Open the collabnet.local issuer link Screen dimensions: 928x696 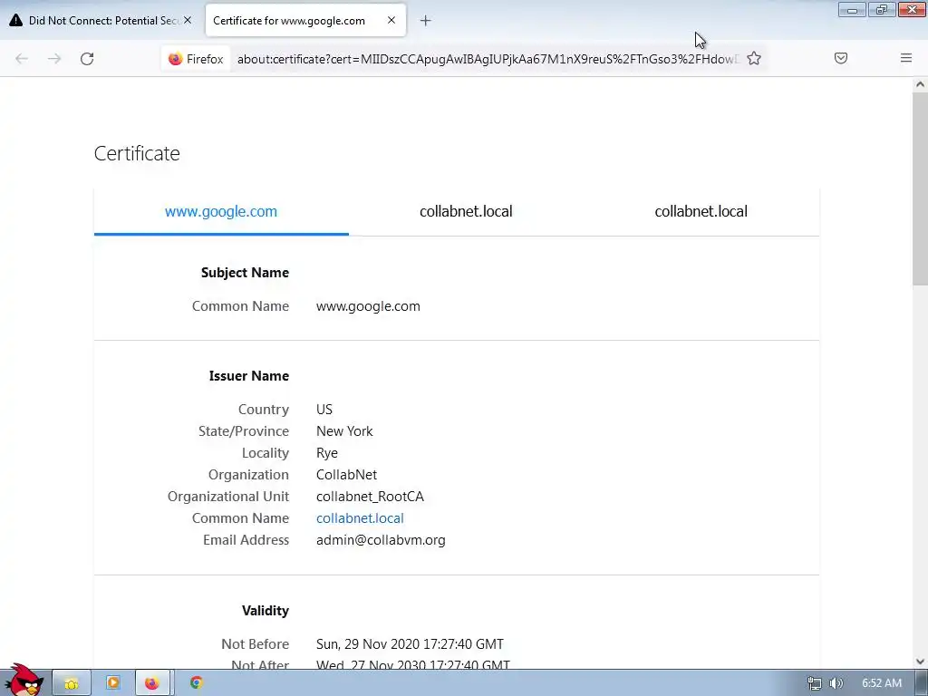point(360,518)
